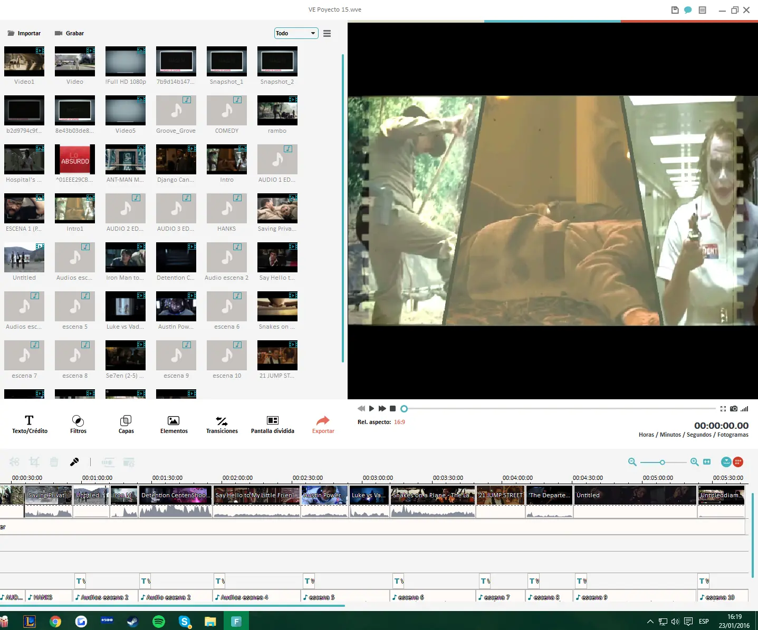Open File Explorer from the taskbar
Viewport: 758px width, 630px height.
(210, 622)
